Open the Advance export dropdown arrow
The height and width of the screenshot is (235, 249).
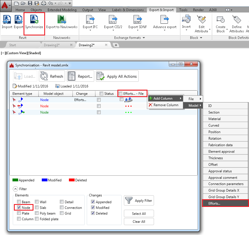165,30
